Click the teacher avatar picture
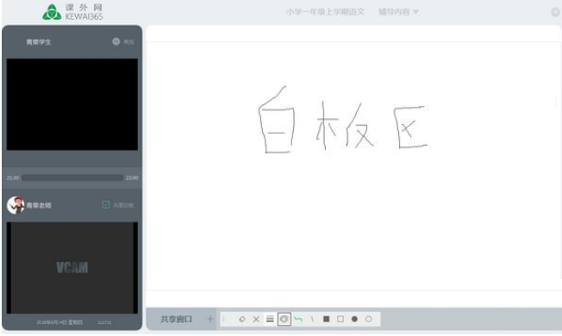This screenshot has height=336, width=562. 16,205
